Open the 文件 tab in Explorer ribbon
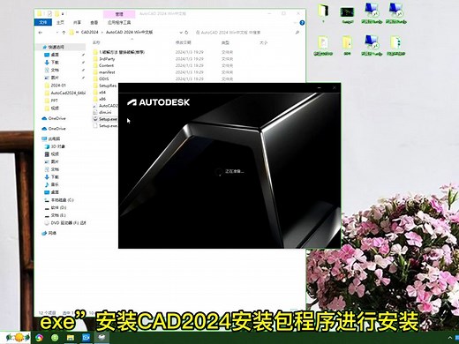The height and width of the screenshot is (344, 459). [43, 22]
